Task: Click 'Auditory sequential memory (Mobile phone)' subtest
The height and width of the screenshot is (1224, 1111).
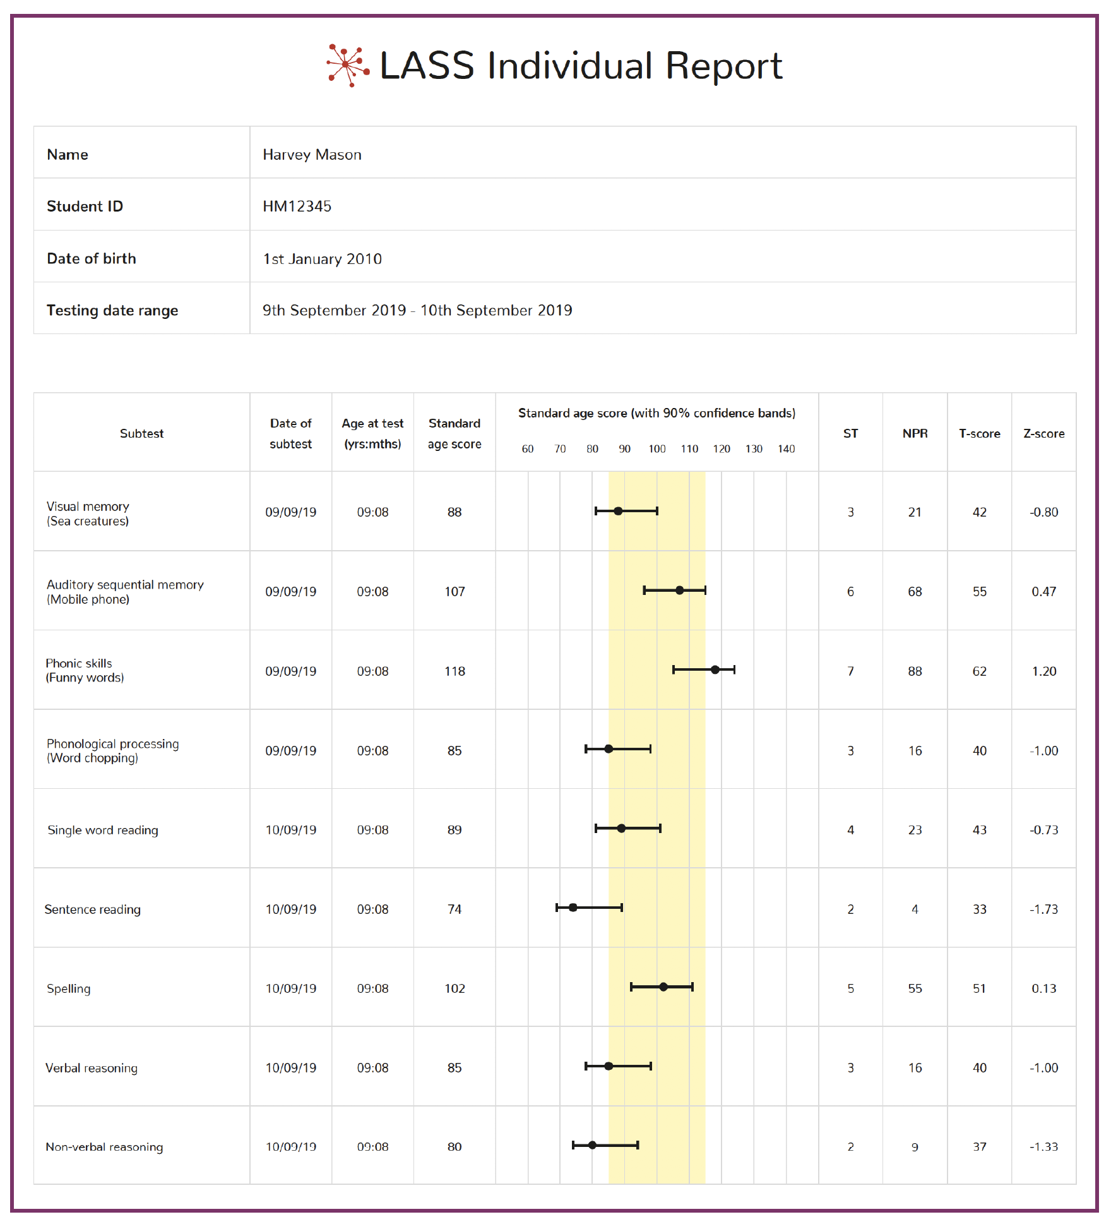Action: coord(125,592)
